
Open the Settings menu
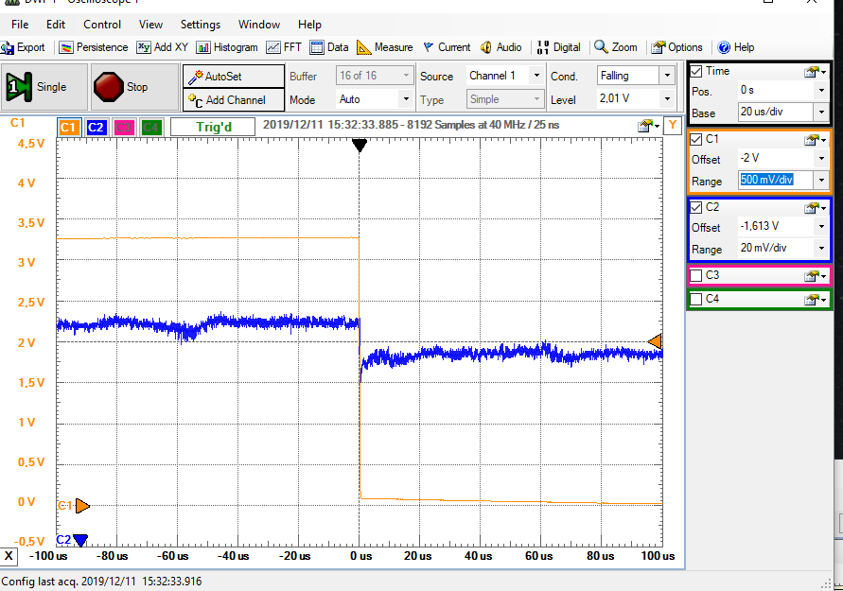(x=200, y=25)
